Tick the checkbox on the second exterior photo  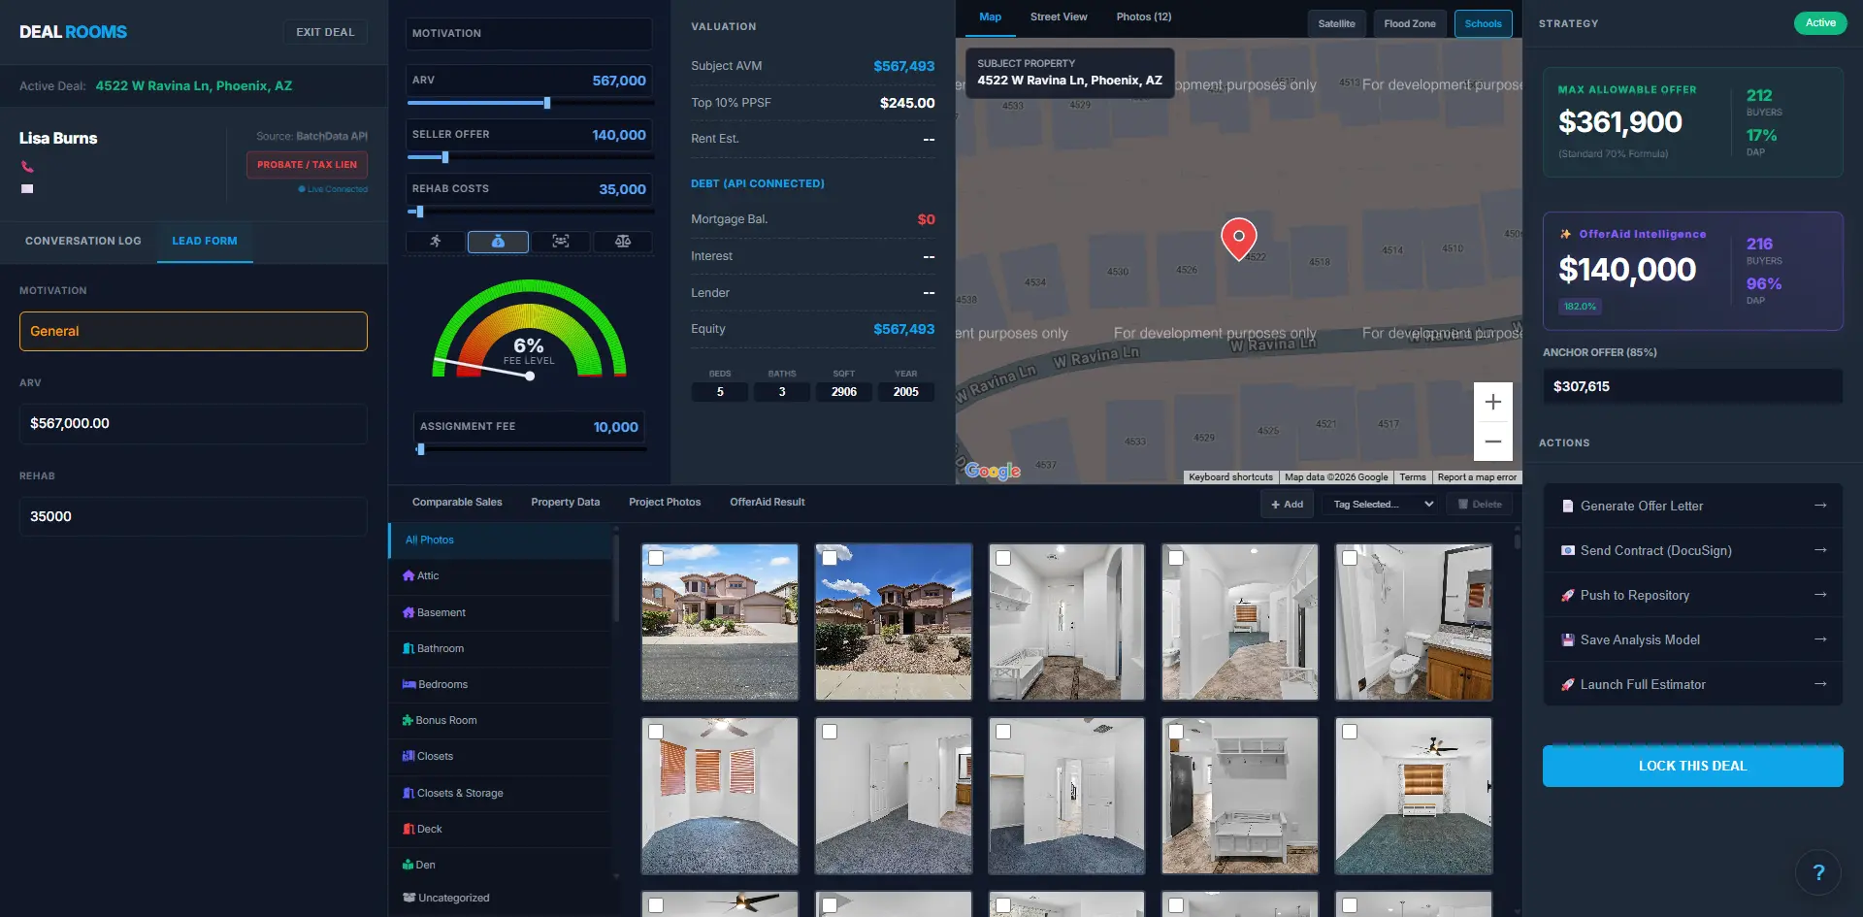tap(830, 558)
